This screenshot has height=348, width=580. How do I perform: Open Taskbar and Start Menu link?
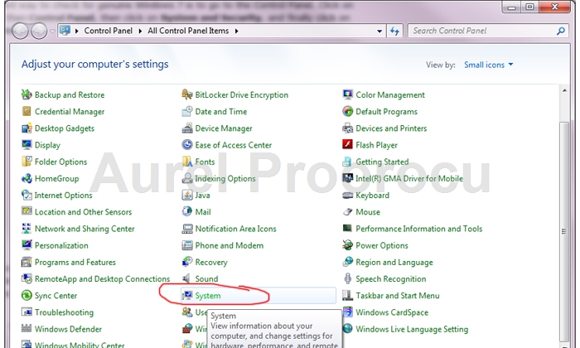(398, 296)
